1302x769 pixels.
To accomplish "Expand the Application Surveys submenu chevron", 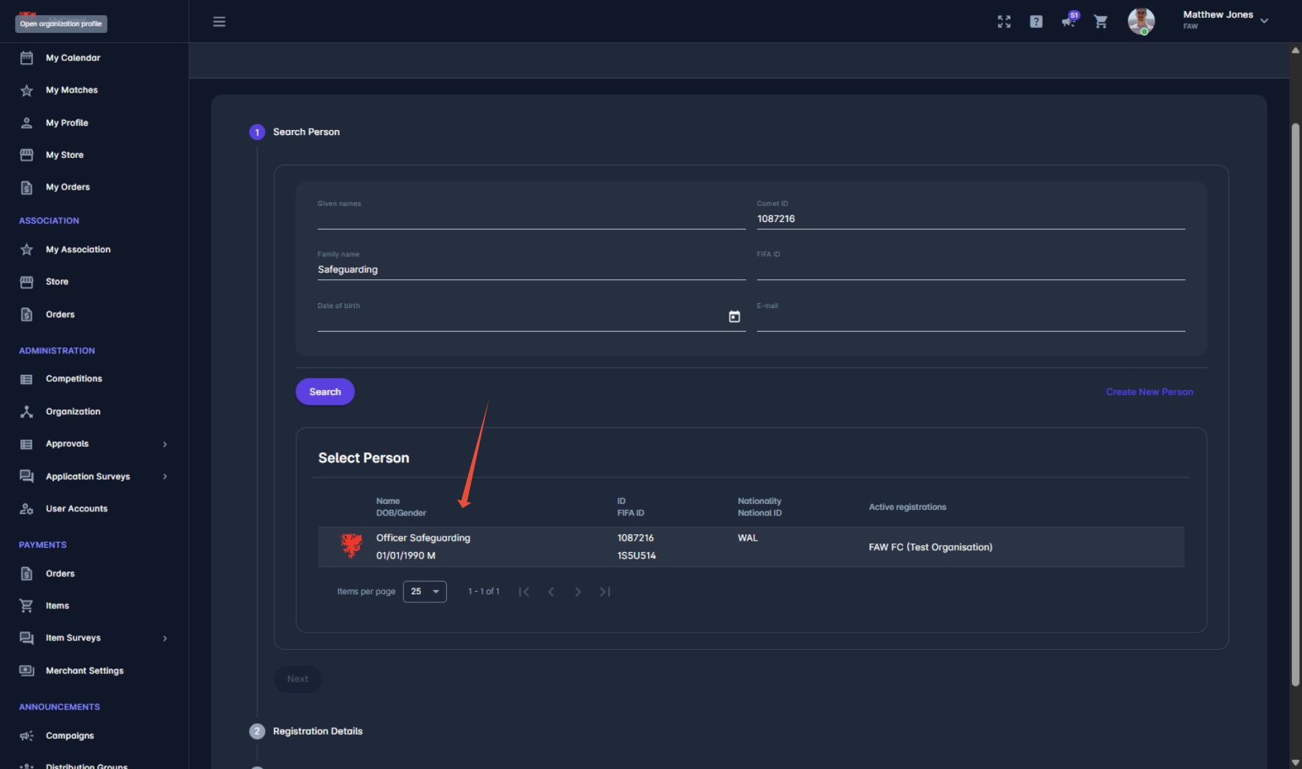I will coord(165,476).
